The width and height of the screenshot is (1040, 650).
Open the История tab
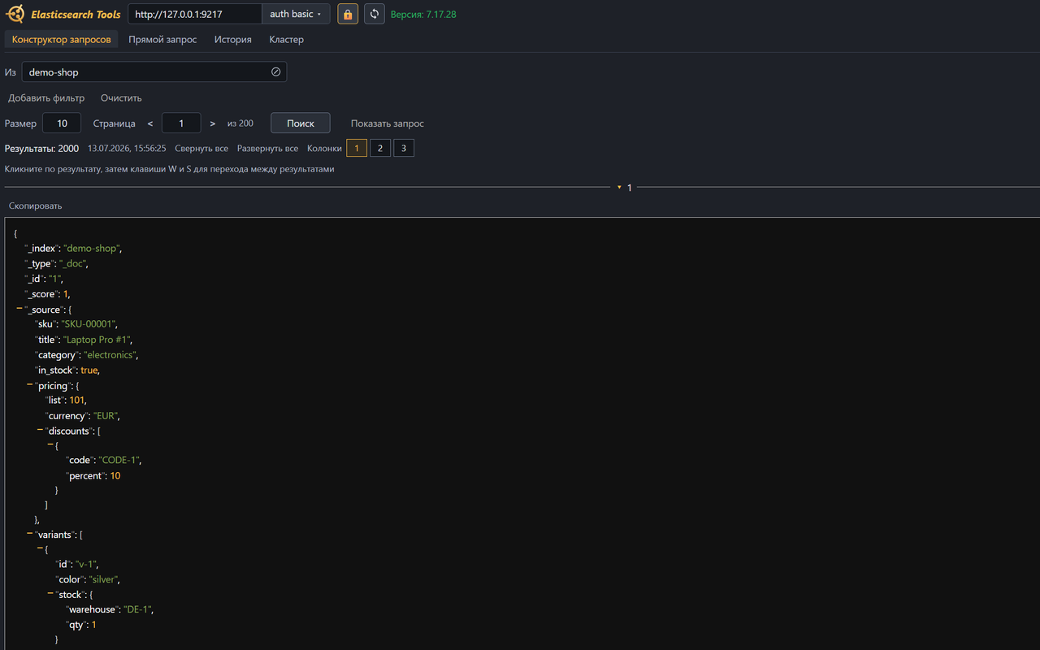(233, 39)
